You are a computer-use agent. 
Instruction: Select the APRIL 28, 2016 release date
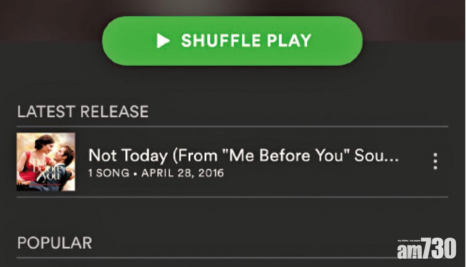[182, 173]
